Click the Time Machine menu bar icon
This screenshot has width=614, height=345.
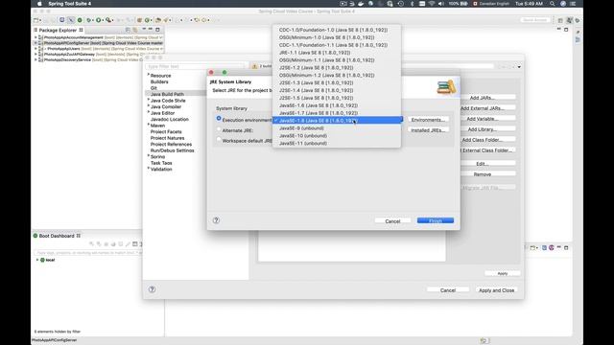point(401,4)
